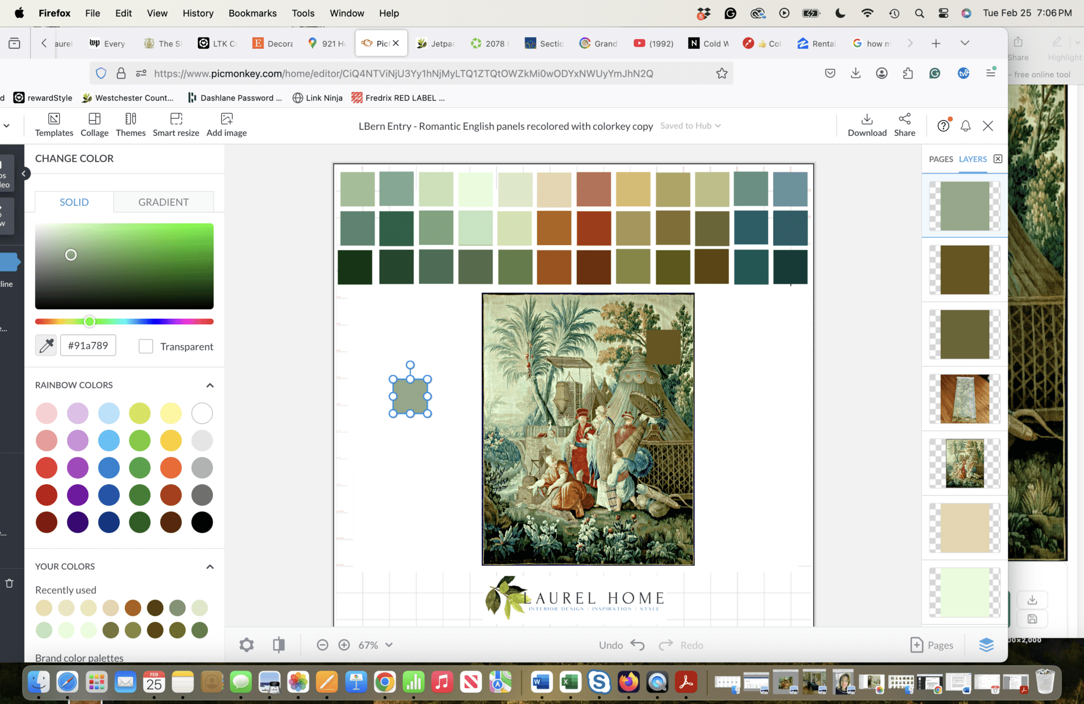Switch to the PAGES tab
1084x704 pixels.
(942, 159)
